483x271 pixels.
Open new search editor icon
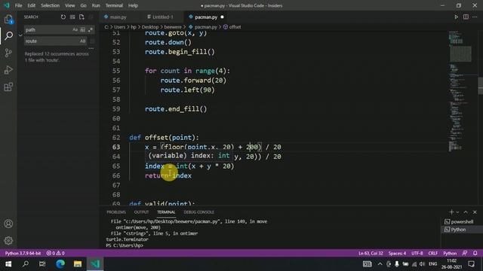point(82,17)
